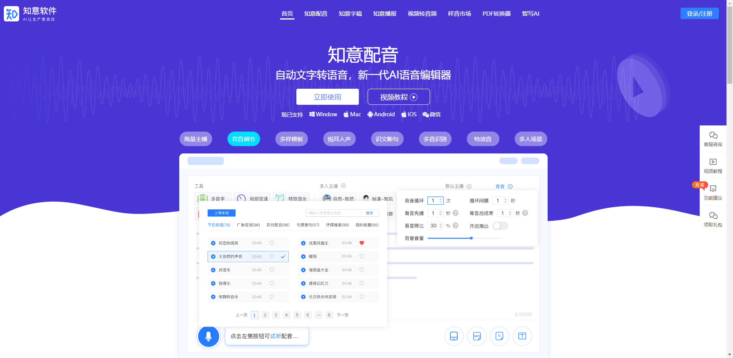Screen dimensions: 733x358
Task: Click the subtitle document icon at bottom
Action: point(499,336)
